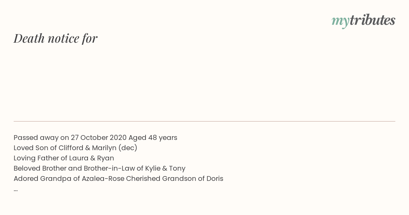
Task: Select the "Death notice for" heading
Action: (56, 38)
